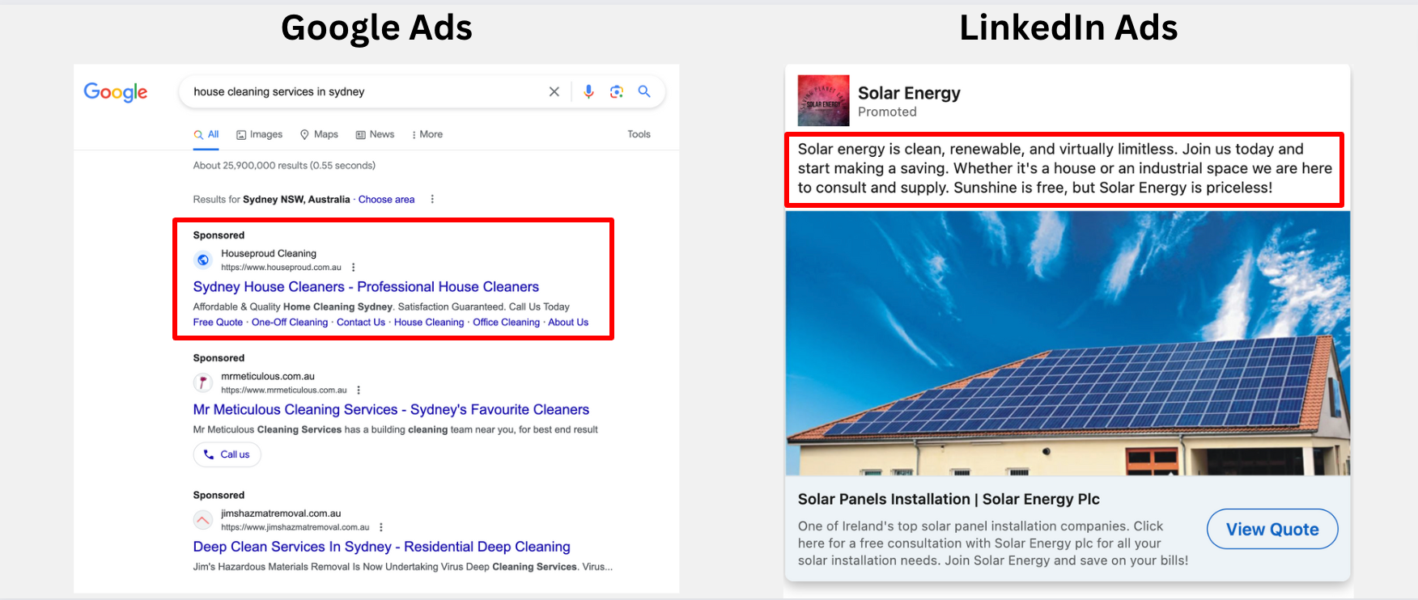1418x600 pixels.
Task: Click the mrmeticulous.com.au favicon
Action: click(203, 382)
